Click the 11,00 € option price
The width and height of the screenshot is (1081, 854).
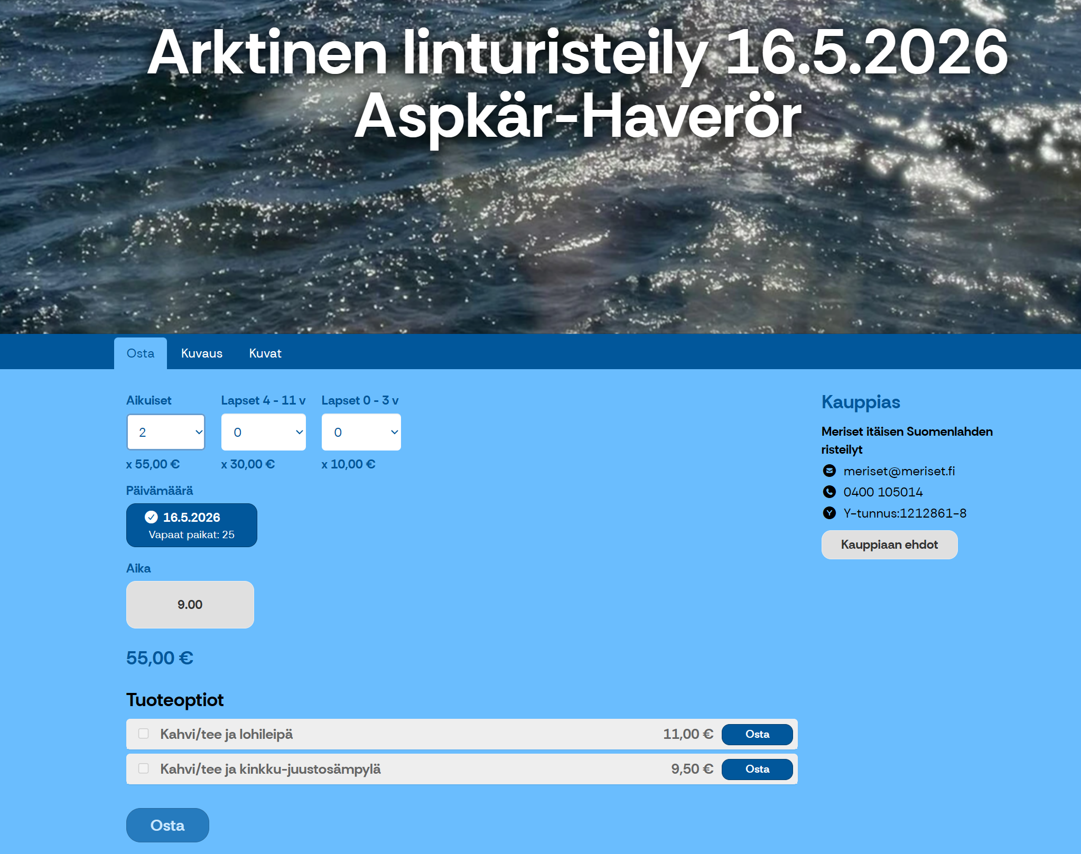click(688, 734)
